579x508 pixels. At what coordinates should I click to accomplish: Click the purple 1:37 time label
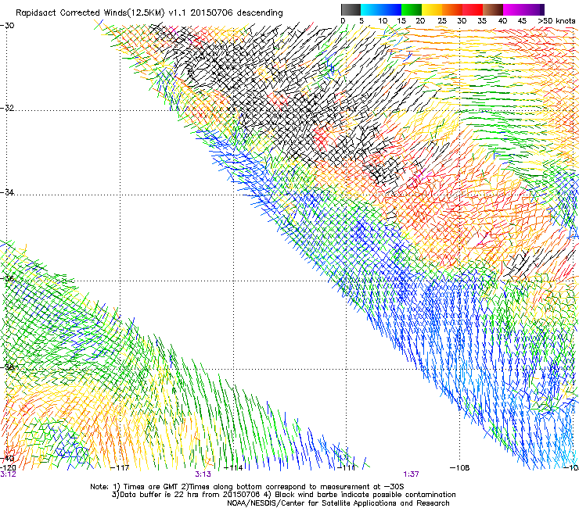[x=411, y=474]
